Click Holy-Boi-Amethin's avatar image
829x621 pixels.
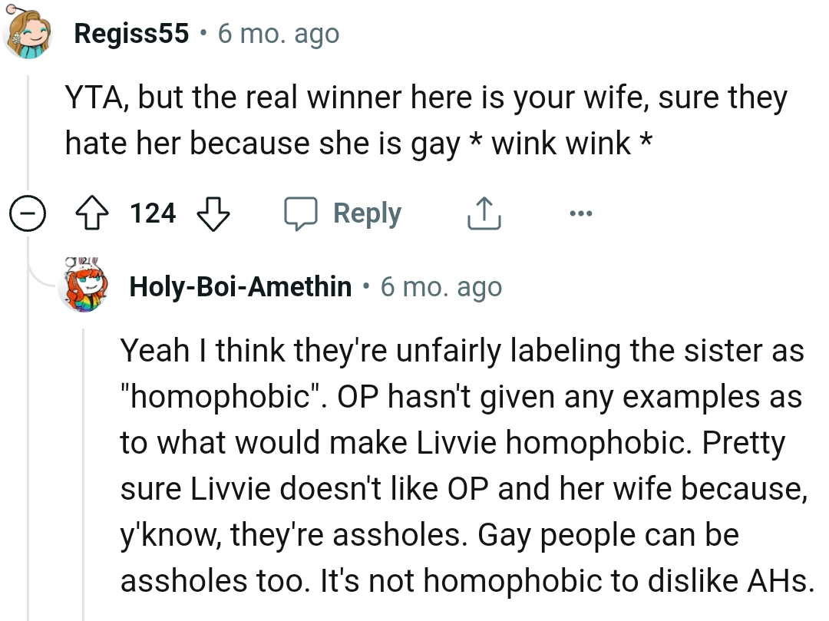[84, 286]
